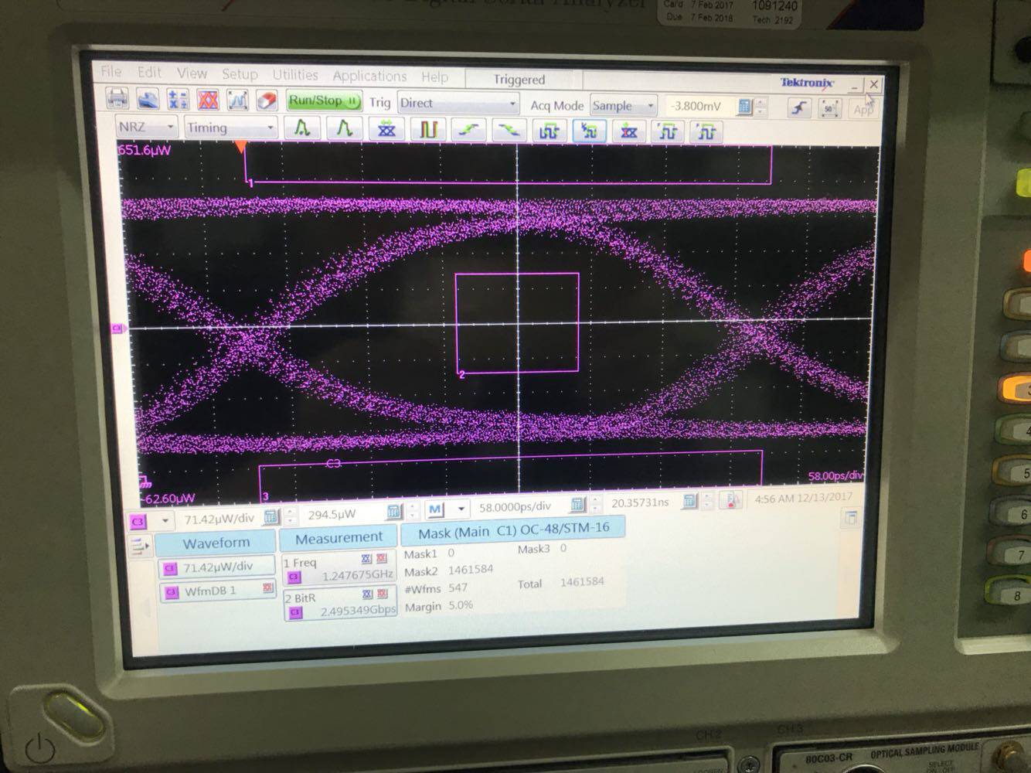Open the Mask testing icon with red X
Screen dimensions: 1031x773
[x=207, y=100]
